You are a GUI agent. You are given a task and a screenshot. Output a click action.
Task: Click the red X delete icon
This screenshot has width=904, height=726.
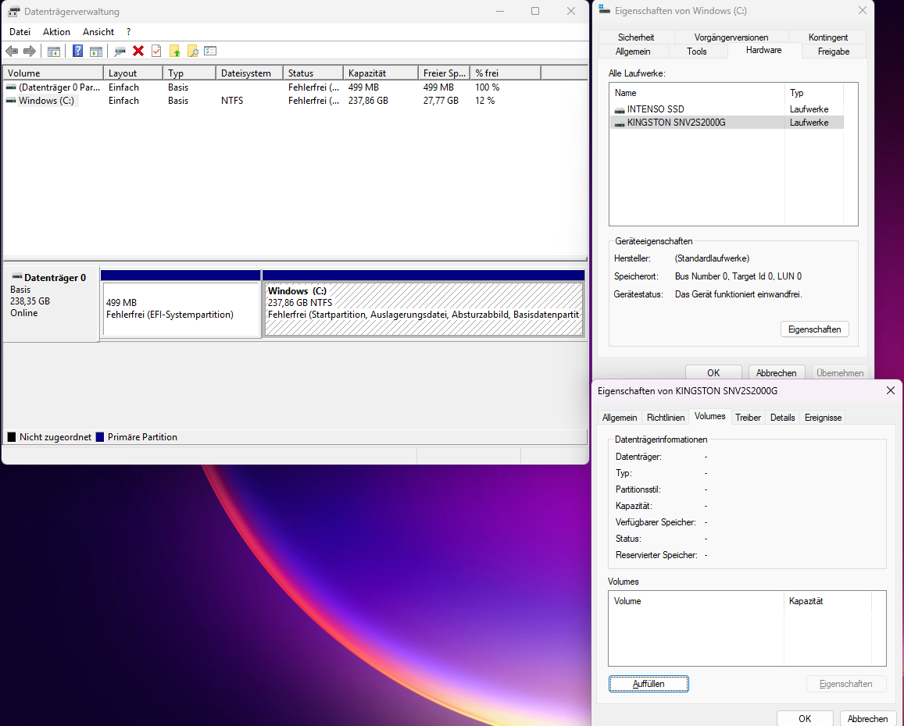(138, 52)
